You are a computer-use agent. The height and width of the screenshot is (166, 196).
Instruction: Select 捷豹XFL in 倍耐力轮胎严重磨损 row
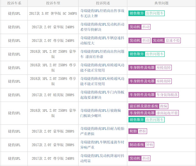[x=14, y=131]
